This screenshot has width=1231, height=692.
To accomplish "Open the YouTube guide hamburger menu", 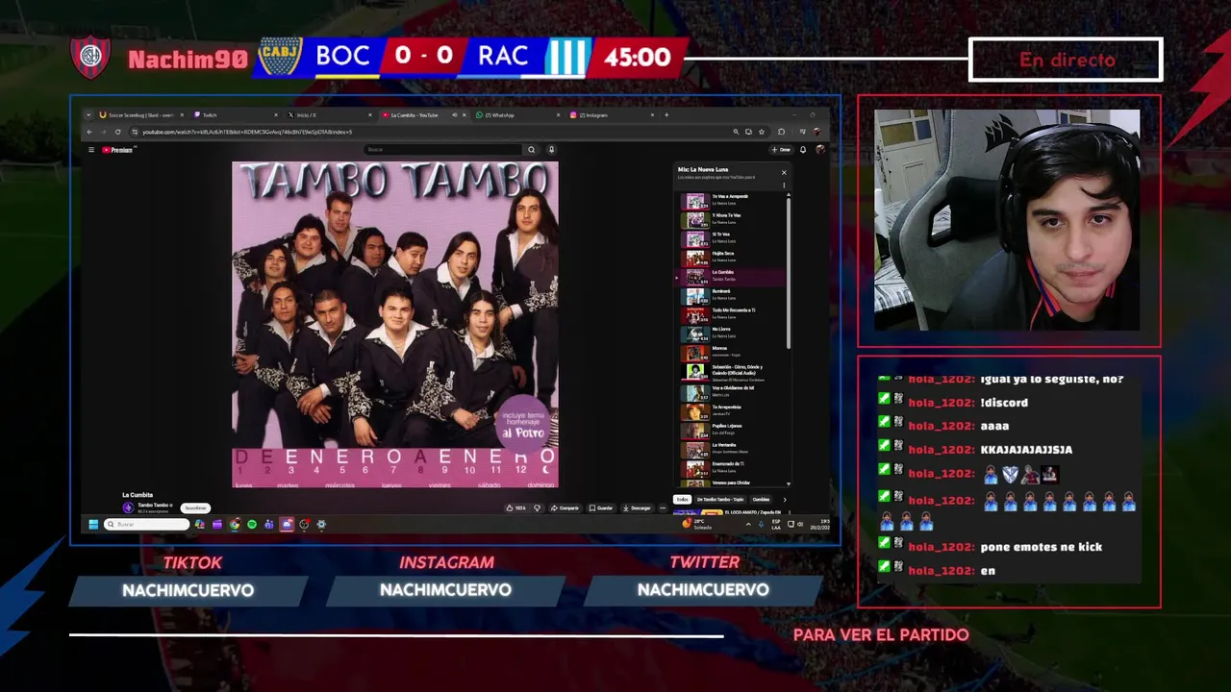I will (x=91, y=150).
